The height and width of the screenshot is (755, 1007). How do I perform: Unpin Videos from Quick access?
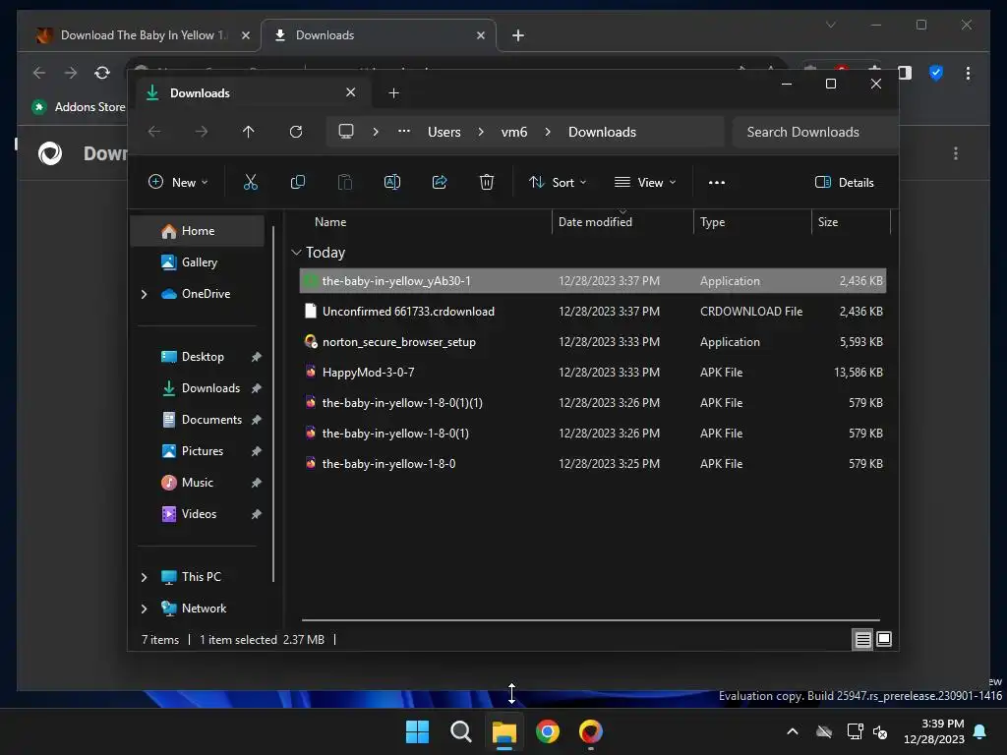pos(257,514)
